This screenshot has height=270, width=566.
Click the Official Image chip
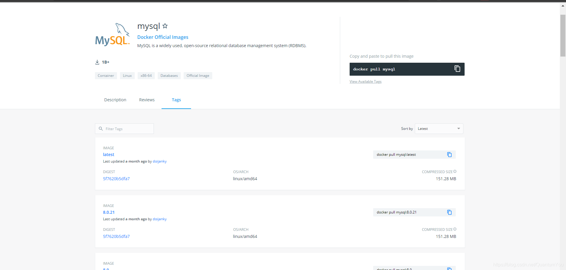pyautogui.click(x=198, y=76)
